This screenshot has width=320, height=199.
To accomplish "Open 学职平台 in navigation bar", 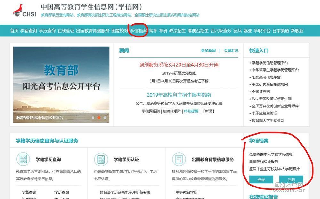I will [262, 31].
